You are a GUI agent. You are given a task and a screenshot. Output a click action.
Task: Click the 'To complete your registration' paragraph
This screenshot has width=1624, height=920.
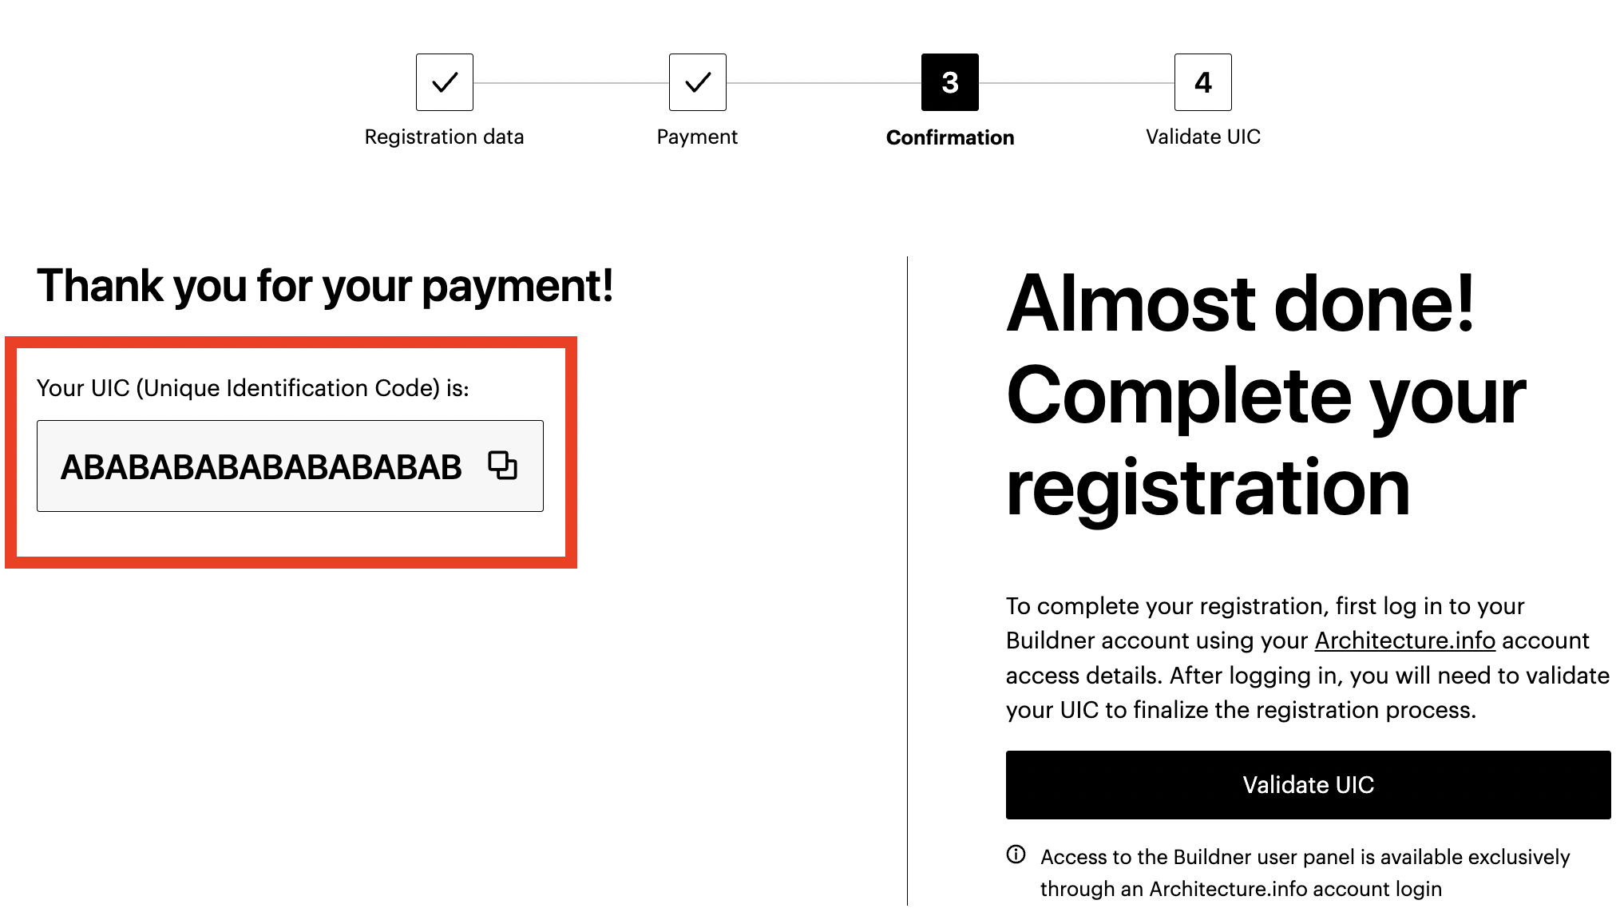click(x=1306, y=657)
